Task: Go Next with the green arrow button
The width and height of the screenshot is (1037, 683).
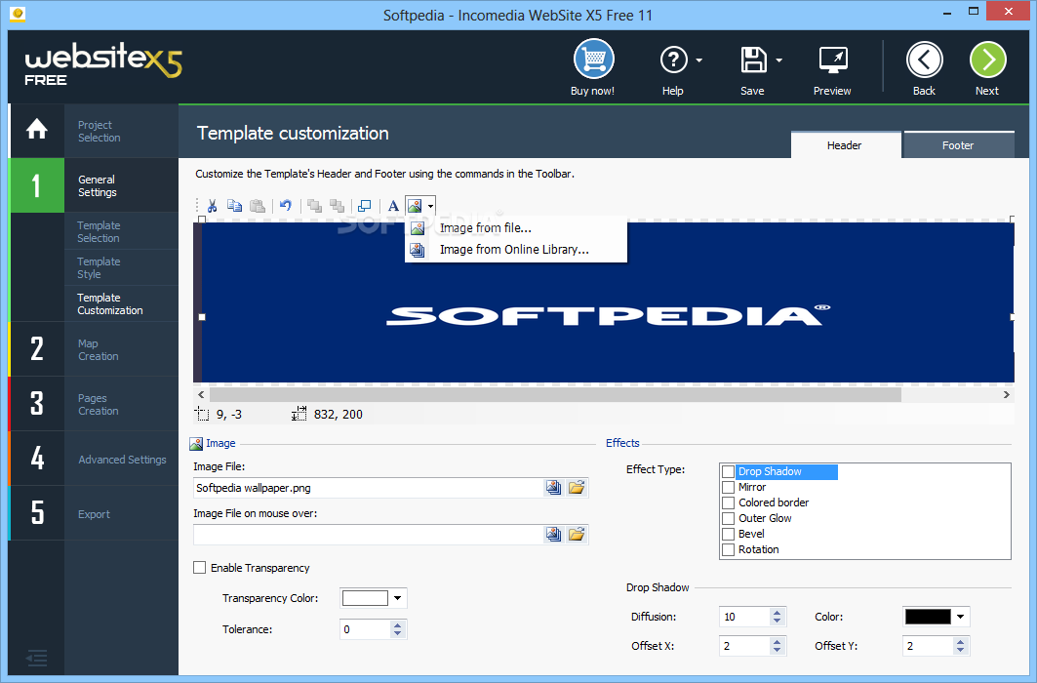Action: [x=987, y=60]
